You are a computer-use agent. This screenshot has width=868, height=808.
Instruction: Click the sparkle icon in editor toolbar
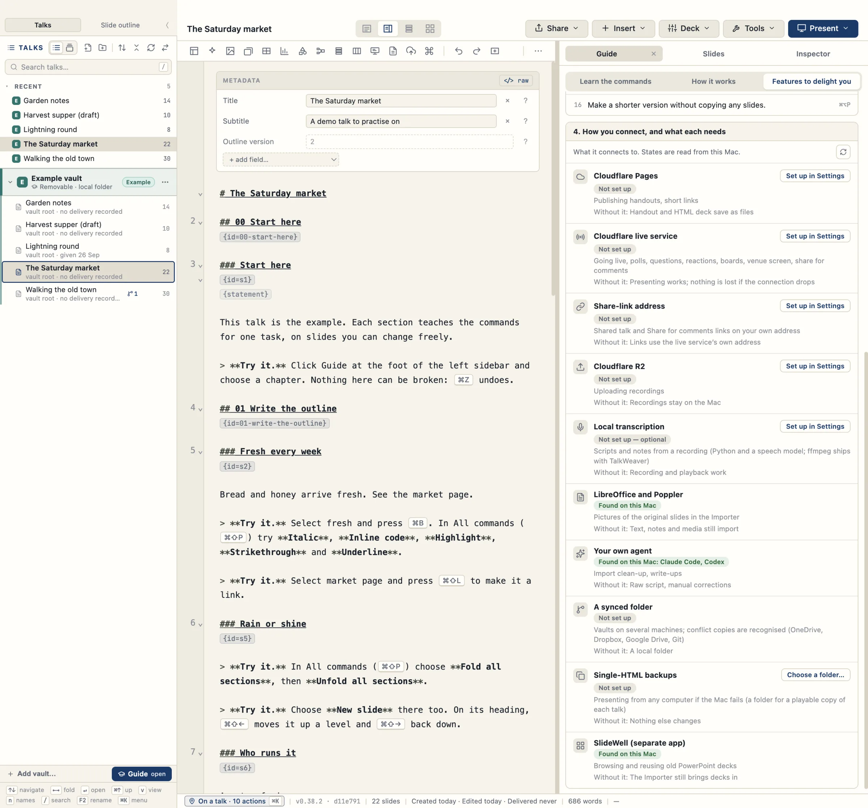tap(212, 51)
